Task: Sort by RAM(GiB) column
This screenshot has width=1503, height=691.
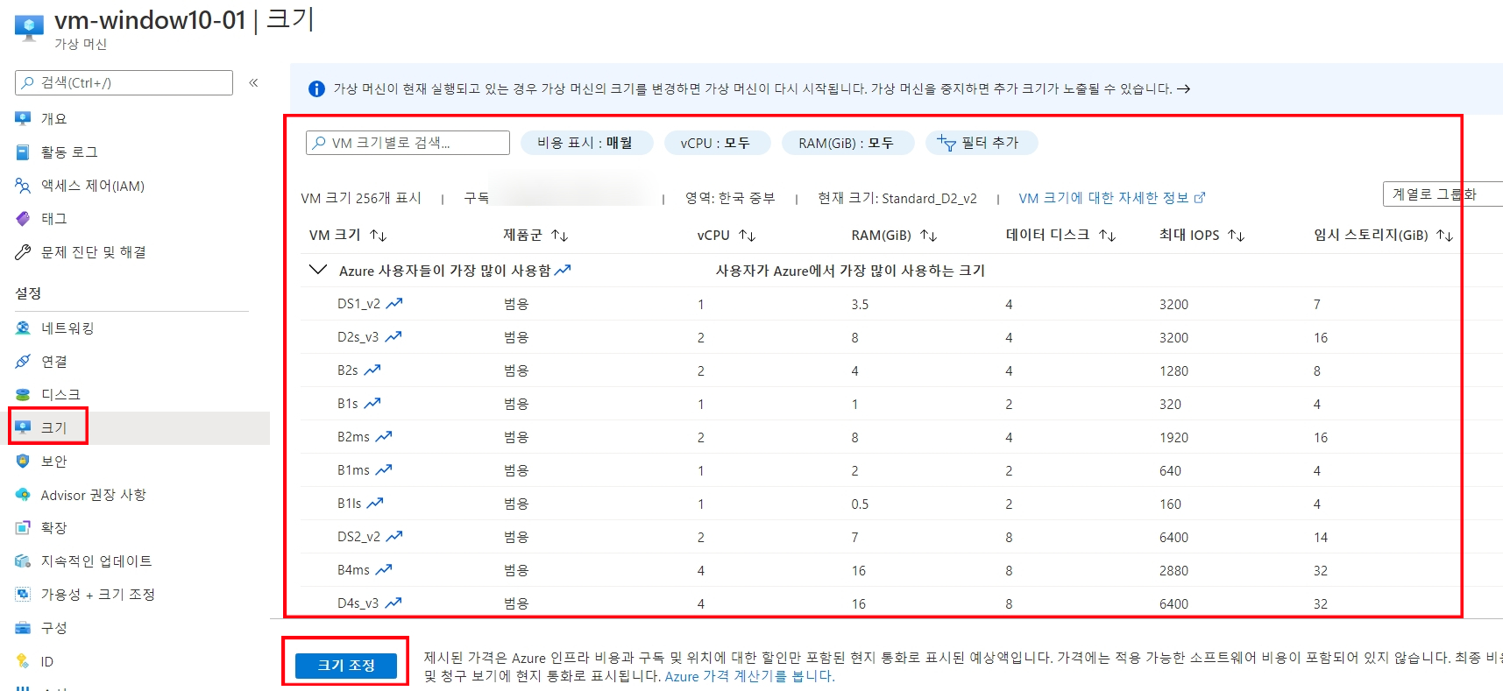Action: pos(895,235)
